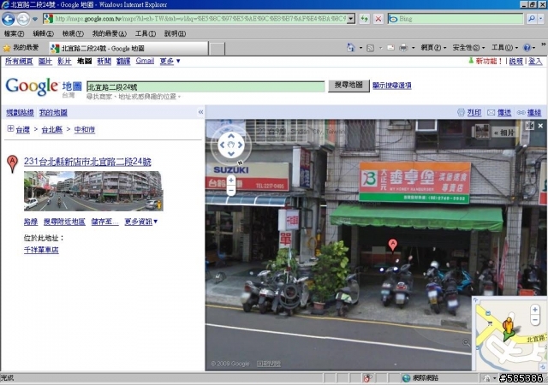Expand the plus box beside 台灣
This screenshot has width=548, height=385.
(10, 129)
